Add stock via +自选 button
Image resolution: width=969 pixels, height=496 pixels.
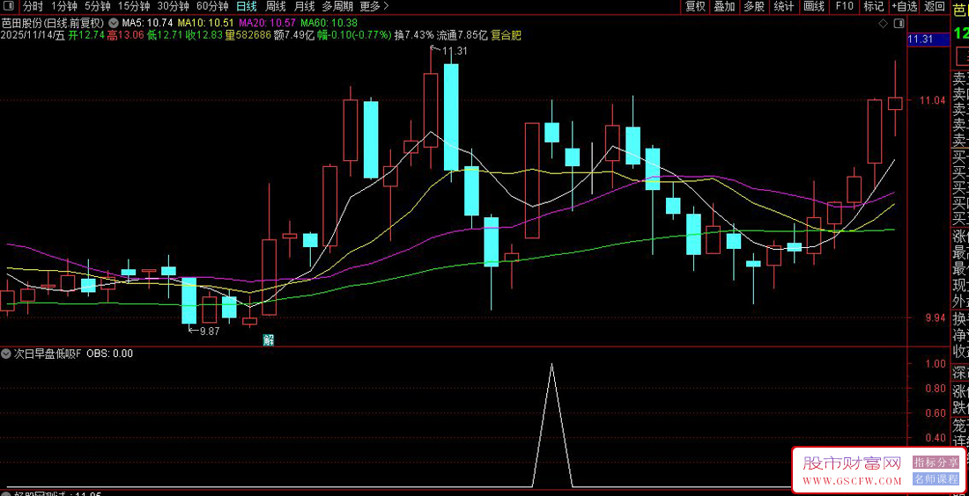coord(903,6)
